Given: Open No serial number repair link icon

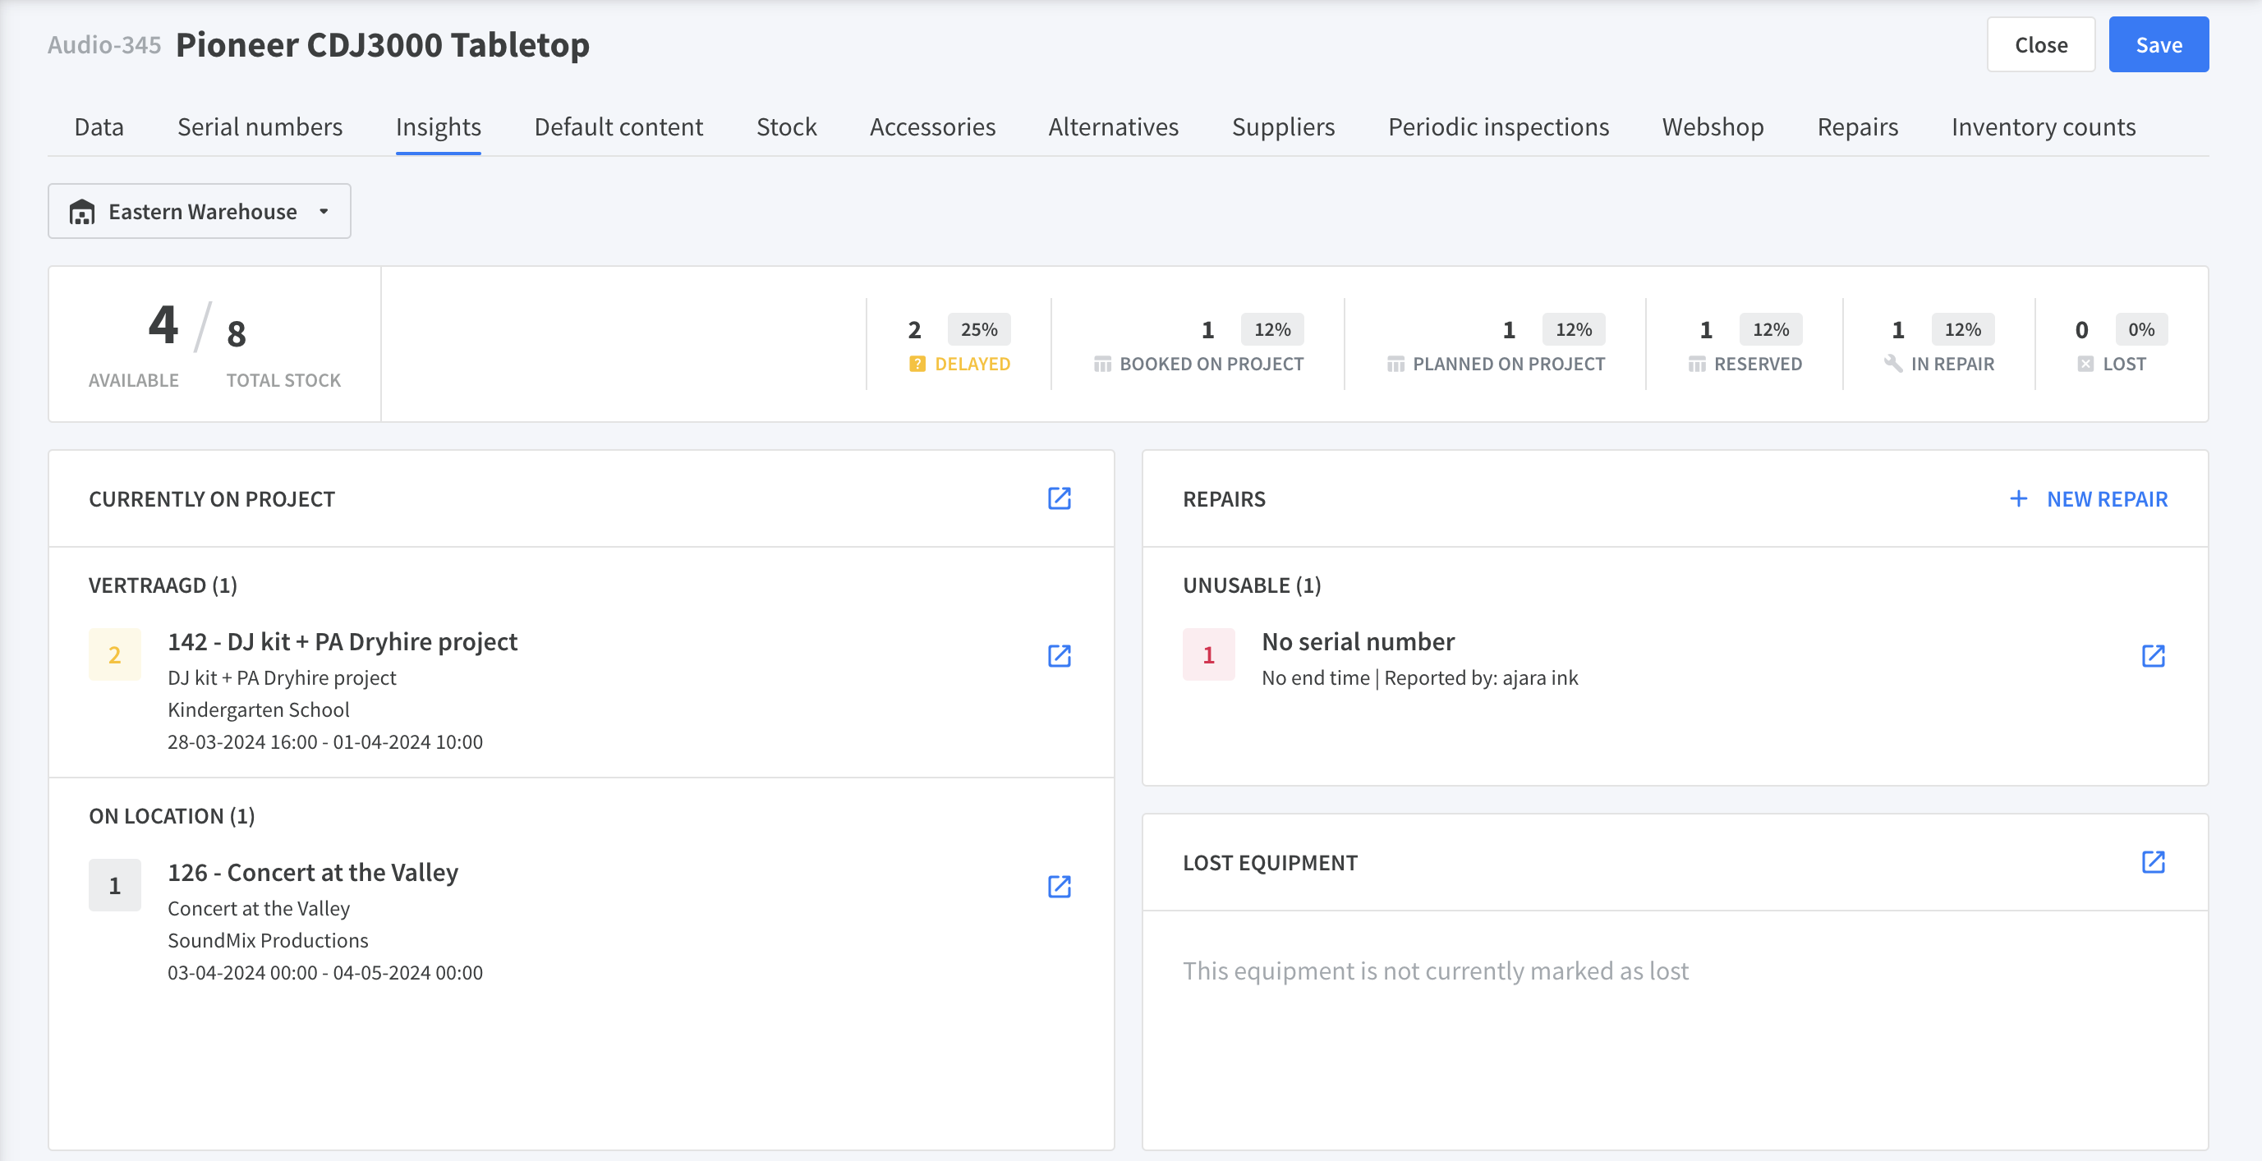Looking at the screenshot, I should tap(2153, 655).
